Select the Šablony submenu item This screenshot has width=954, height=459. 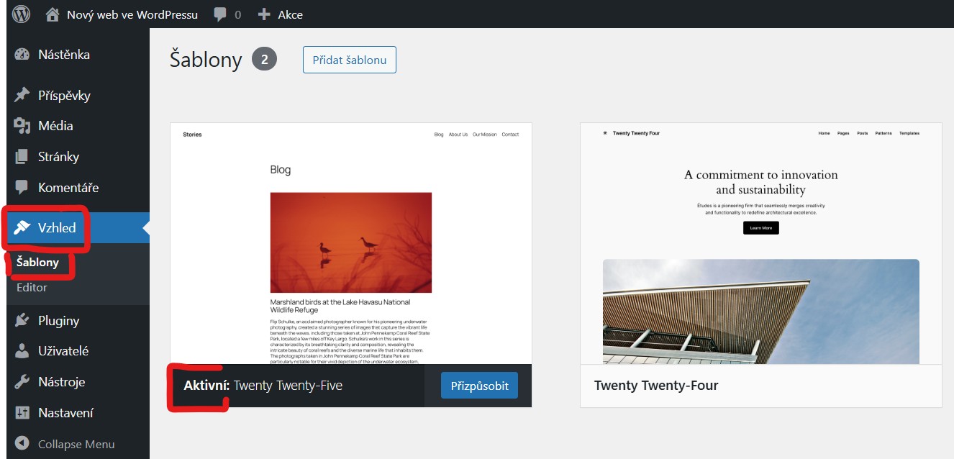[37, 263]
